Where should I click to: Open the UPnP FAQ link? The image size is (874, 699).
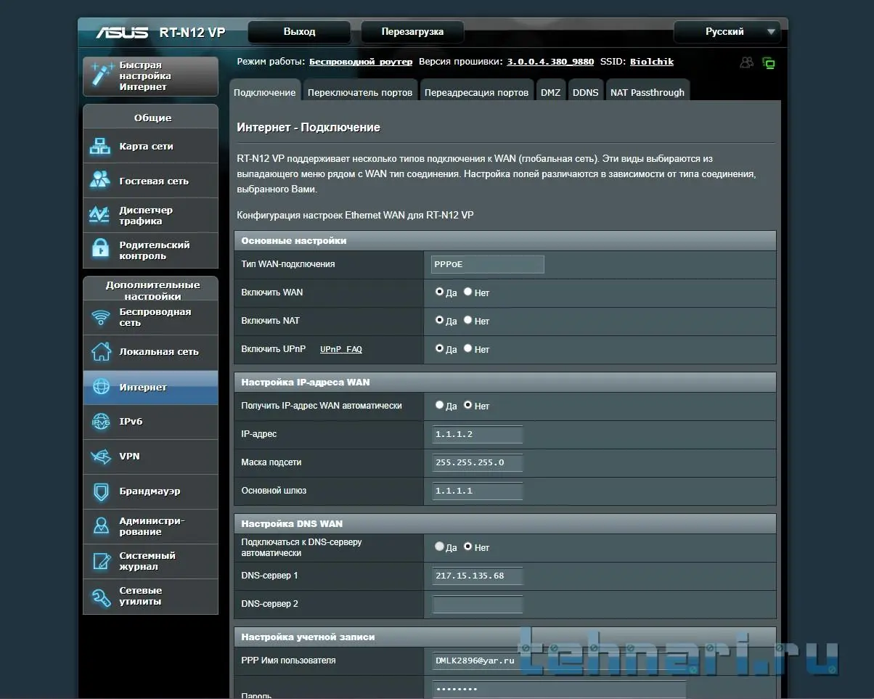coord(341,349)
